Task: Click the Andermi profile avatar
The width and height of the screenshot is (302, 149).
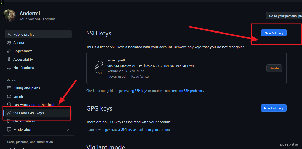Action: [9, 16]
